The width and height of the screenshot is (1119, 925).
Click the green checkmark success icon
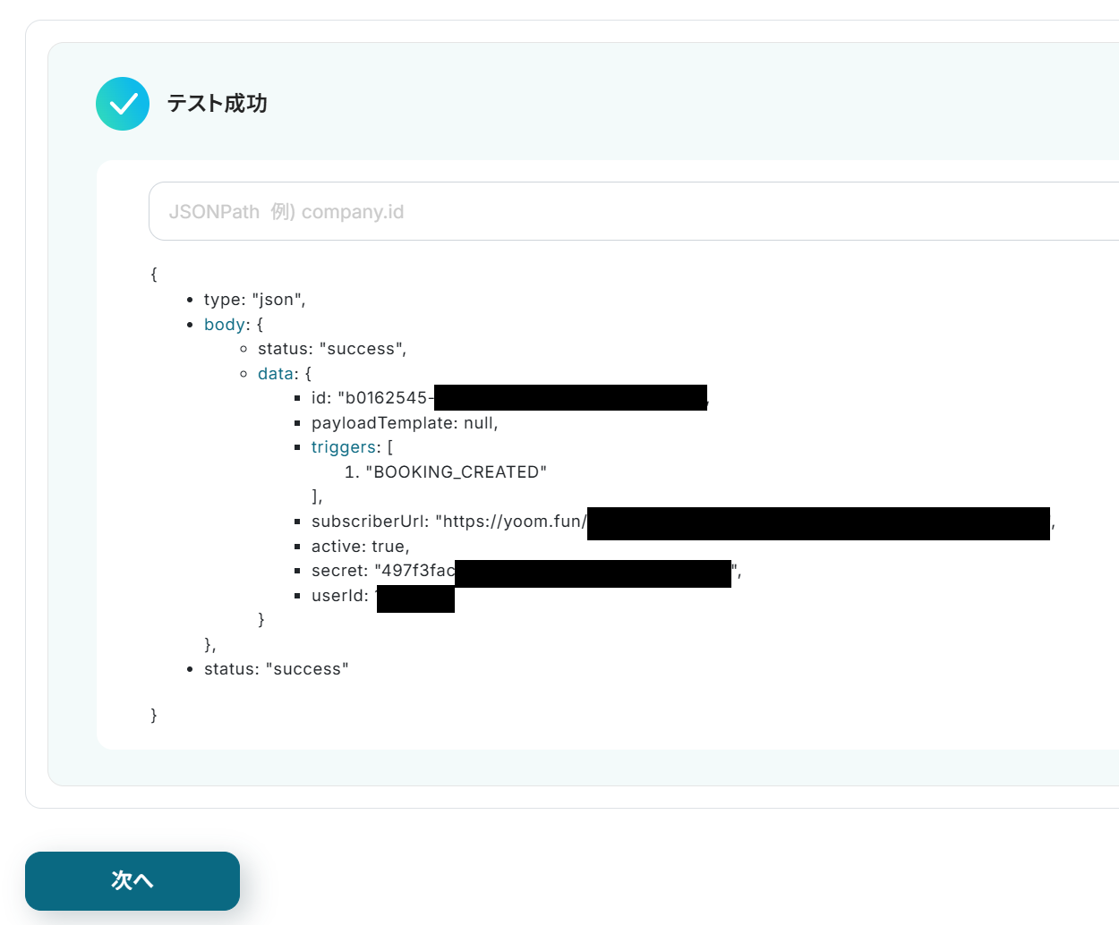point(123,104)
